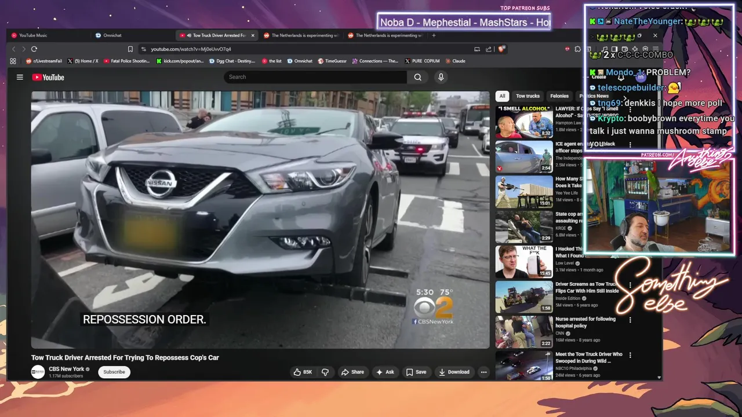742x417 pixels.
Task: Save the video to a playlist
Action: click(416, 372)
